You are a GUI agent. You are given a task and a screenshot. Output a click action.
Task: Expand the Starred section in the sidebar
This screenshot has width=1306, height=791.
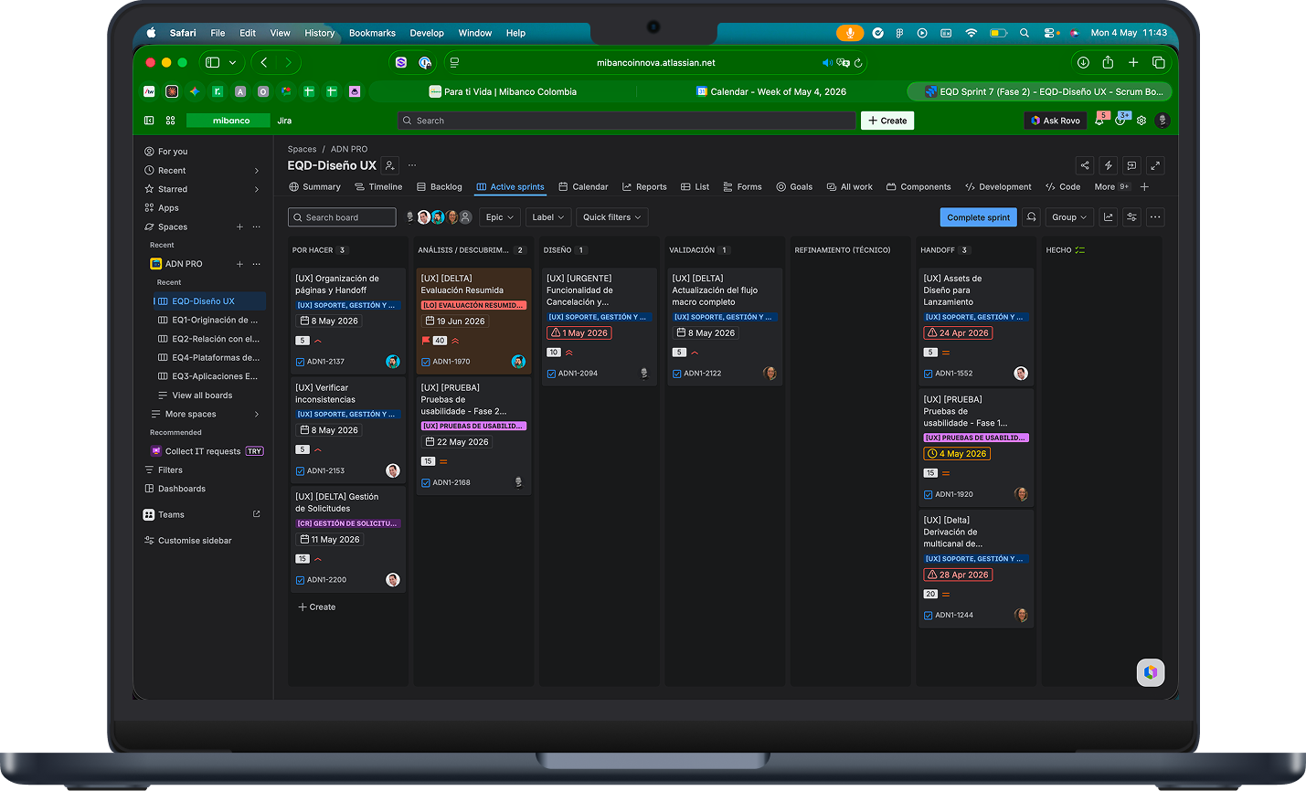[x=257, y=189]
